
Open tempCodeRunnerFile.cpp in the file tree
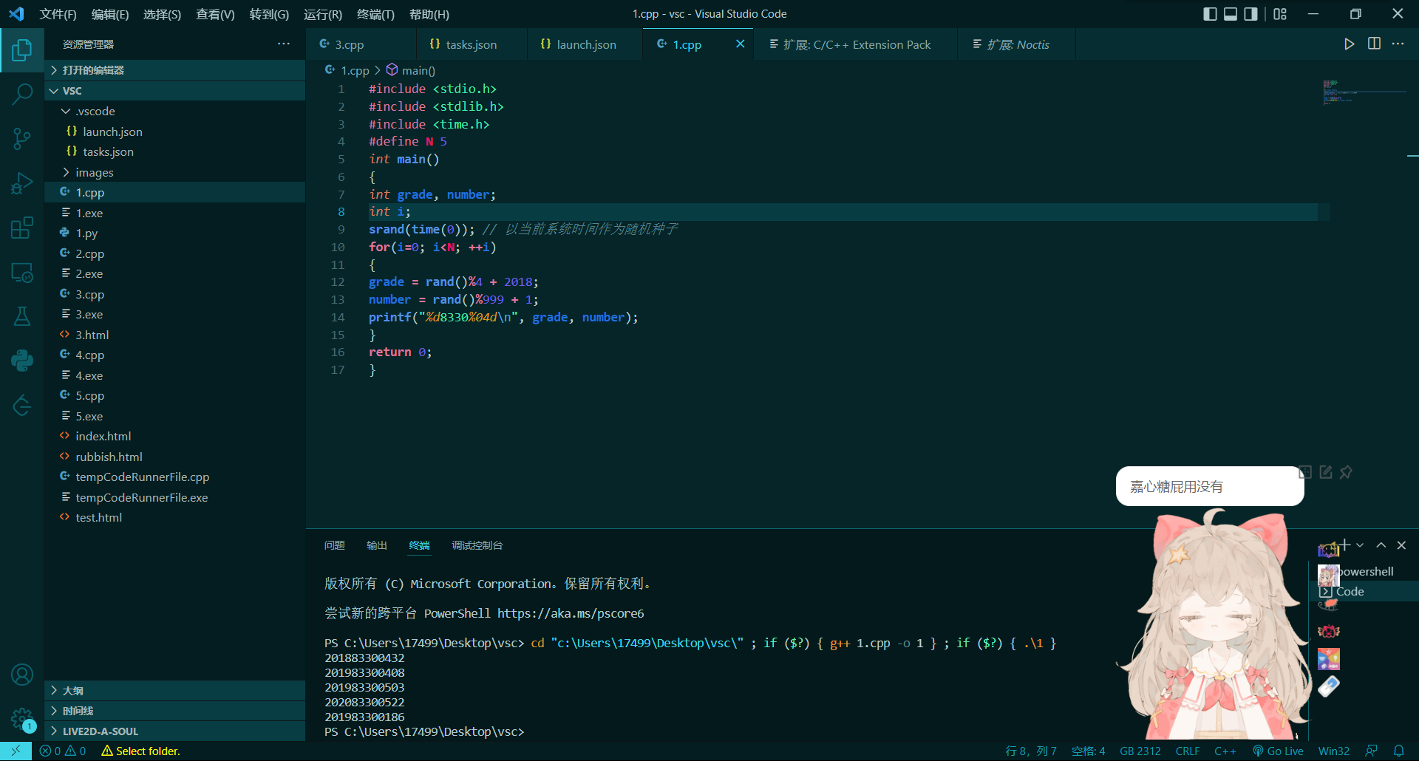174,477
